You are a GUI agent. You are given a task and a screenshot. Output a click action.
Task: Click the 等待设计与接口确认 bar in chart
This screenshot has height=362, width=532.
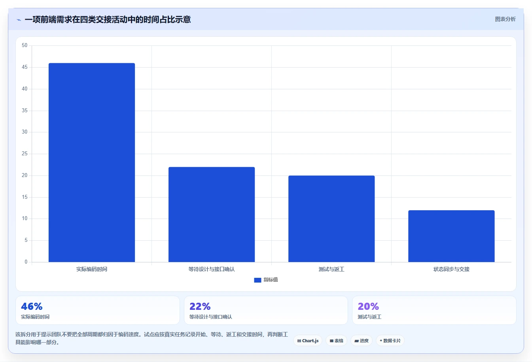pos(212,215)
